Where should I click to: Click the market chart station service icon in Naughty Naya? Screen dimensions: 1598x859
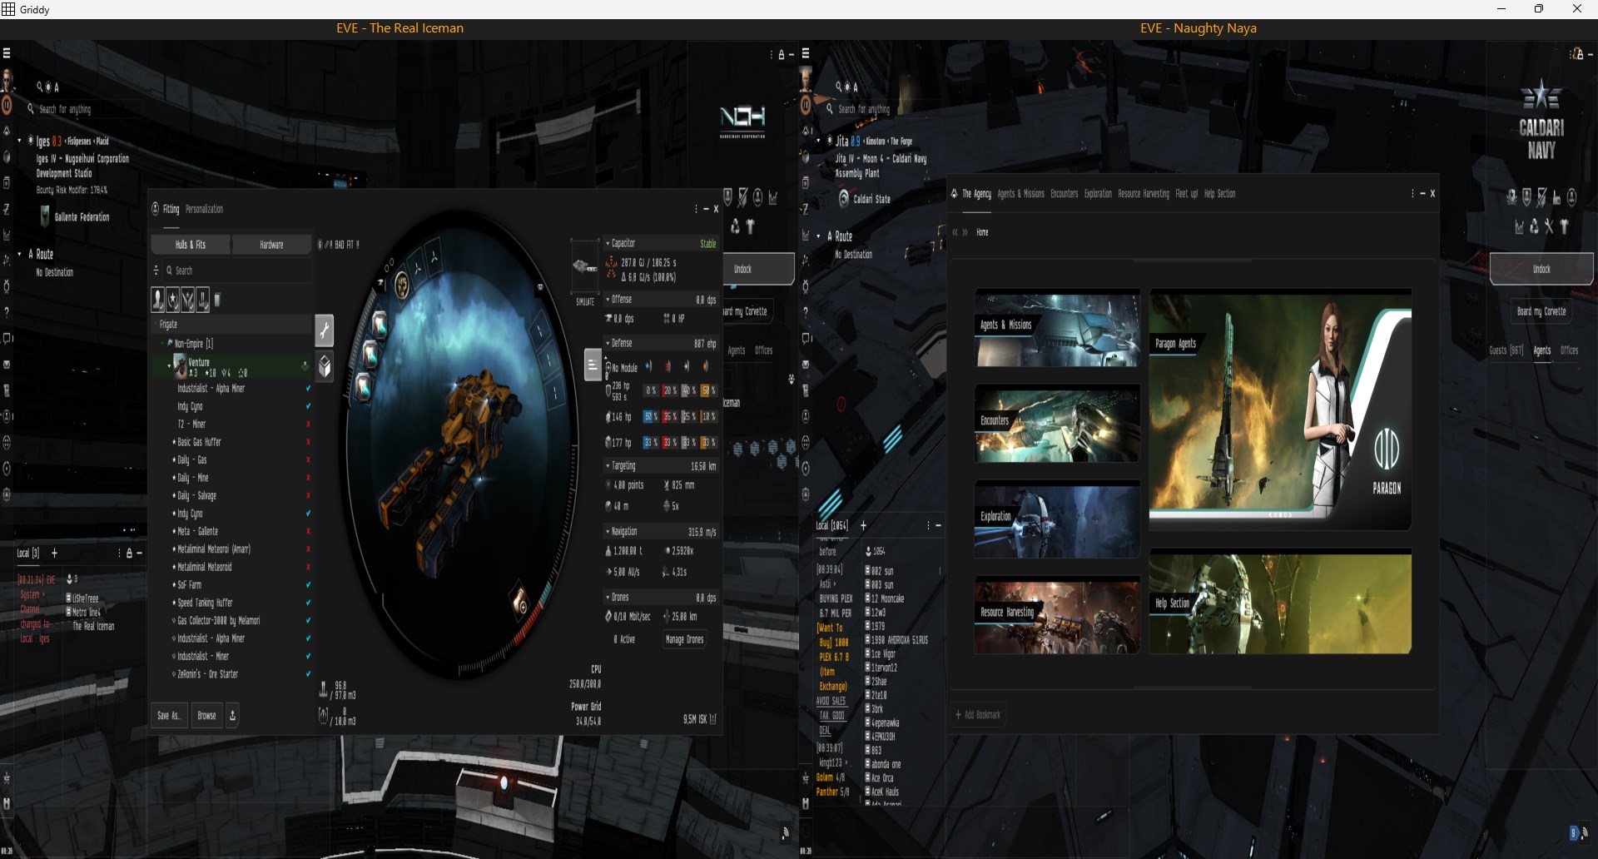point(1519,226)
